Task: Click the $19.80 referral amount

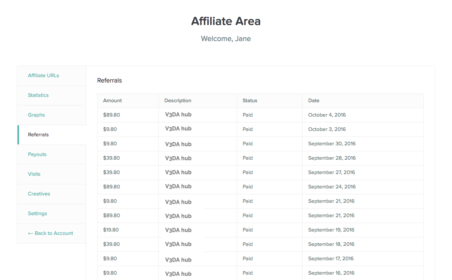Action: [x=111, y=230]
